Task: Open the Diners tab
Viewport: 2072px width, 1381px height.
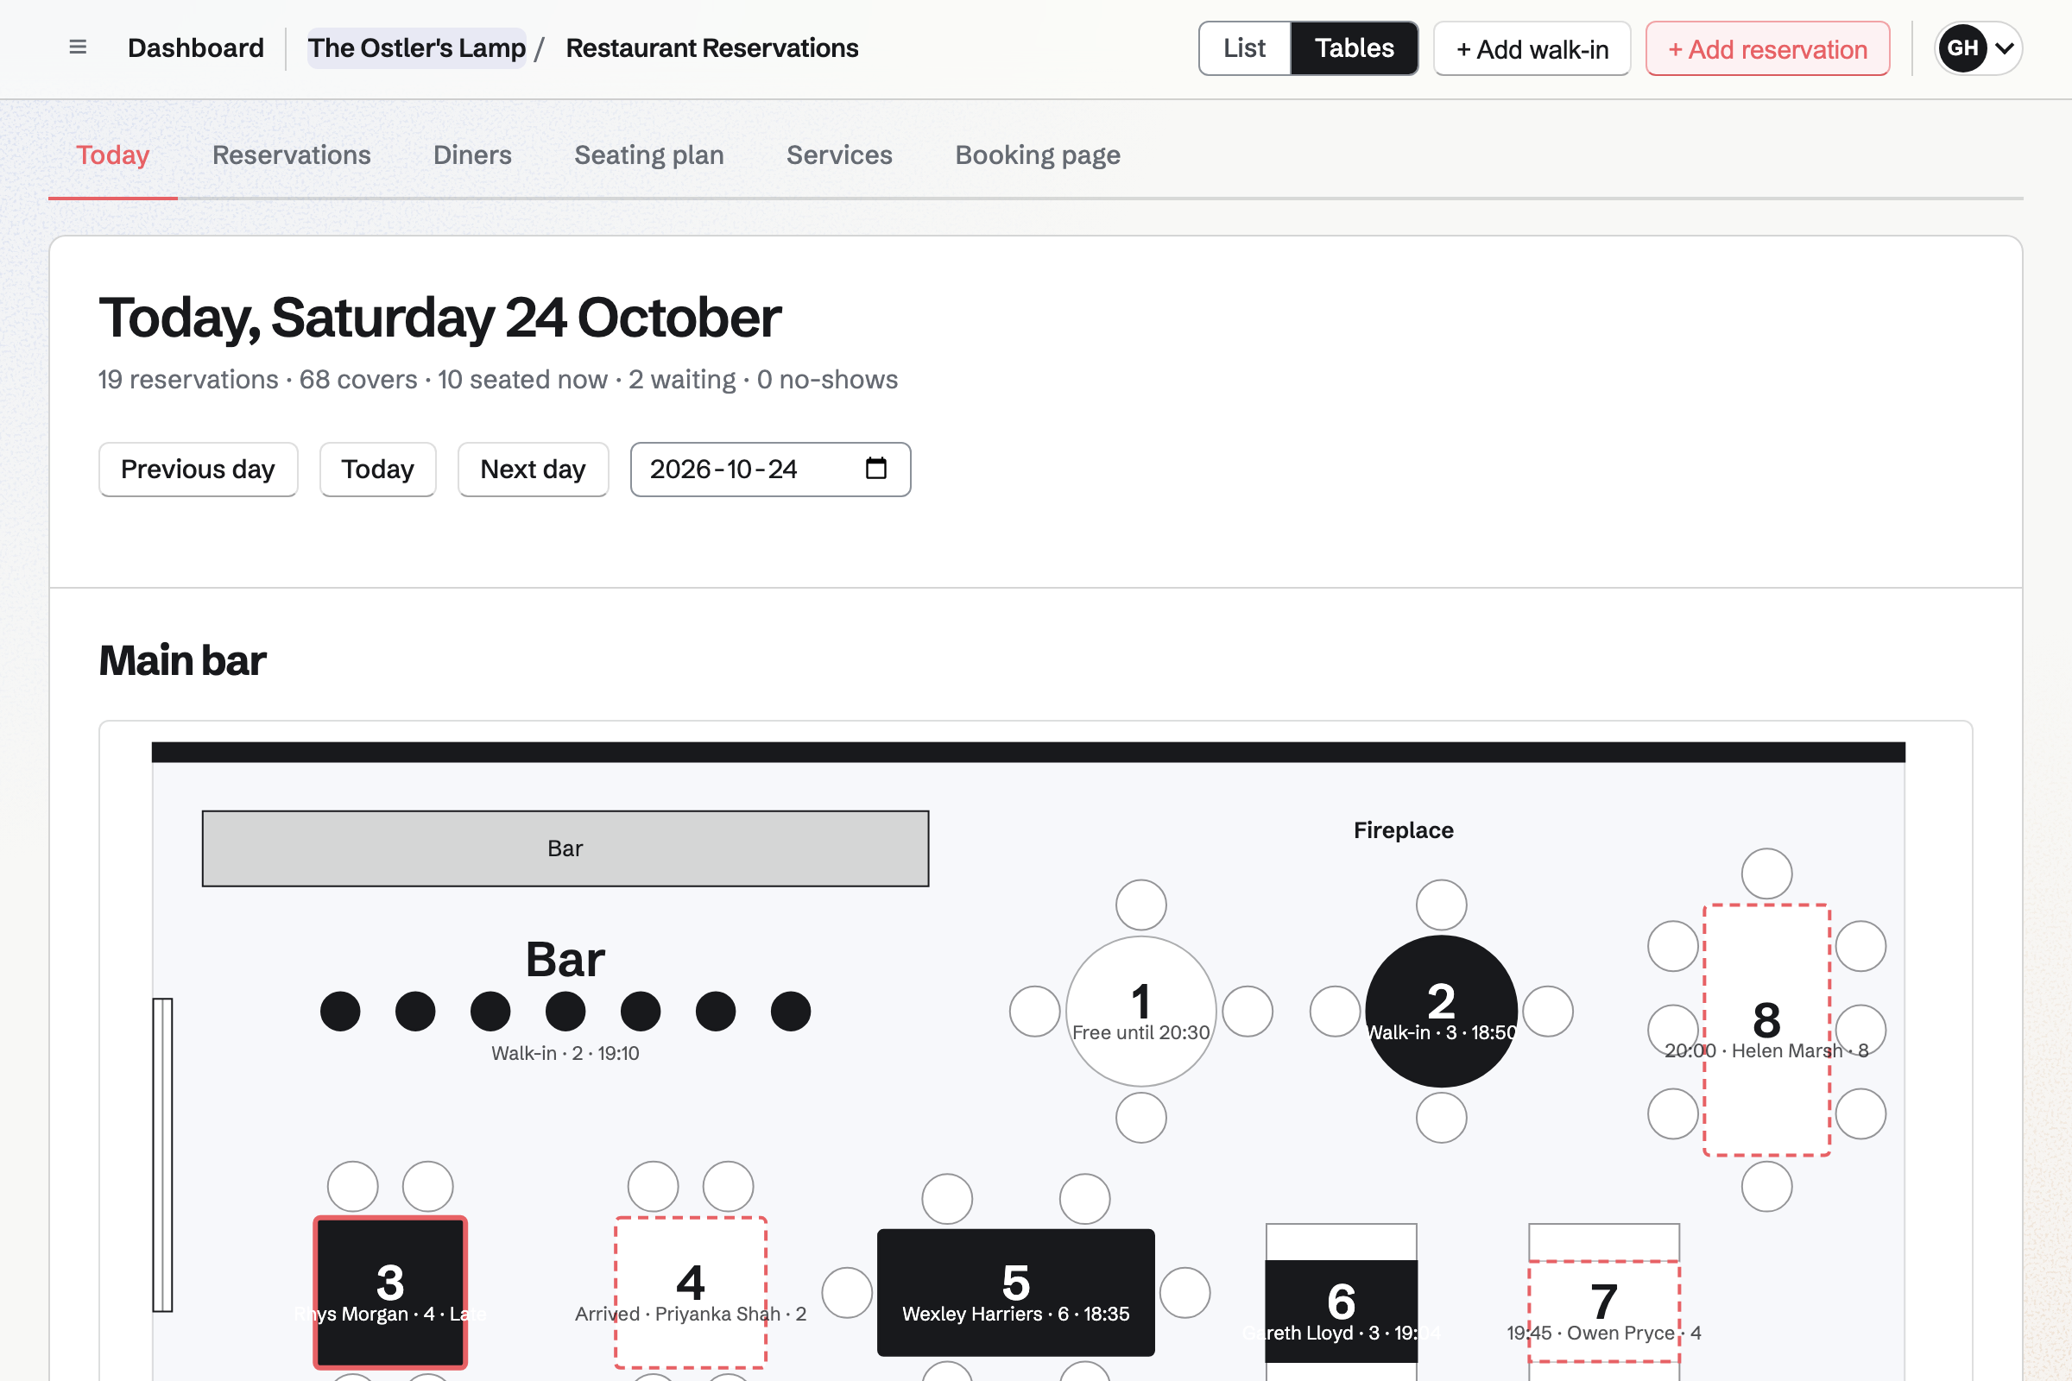Action: click(x=472, y=155)
